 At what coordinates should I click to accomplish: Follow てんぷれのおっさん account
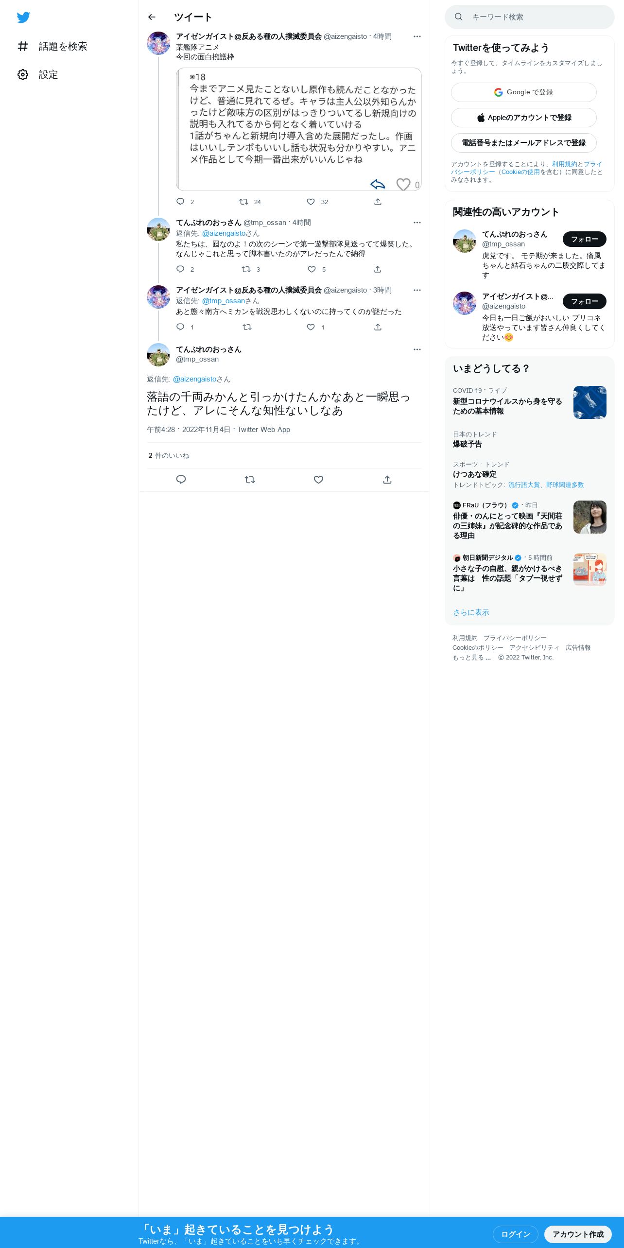[x=585, y=239]
